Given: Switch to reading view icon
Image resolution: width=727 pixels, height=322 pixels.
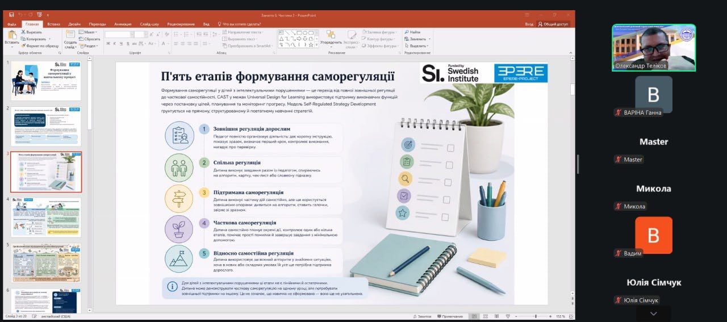Looking at the screenshot, I should tap(495, 316).
